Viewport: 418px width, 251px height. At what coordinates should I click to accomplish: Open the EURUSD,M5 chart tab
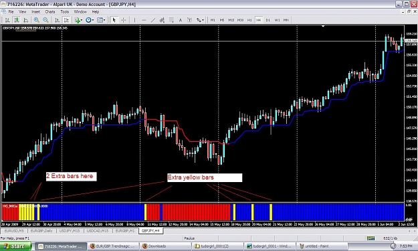14,231
